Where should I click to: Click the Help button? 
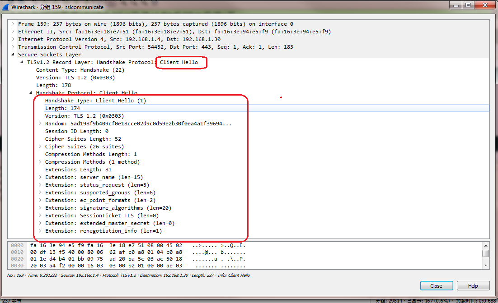coord(473,285)
